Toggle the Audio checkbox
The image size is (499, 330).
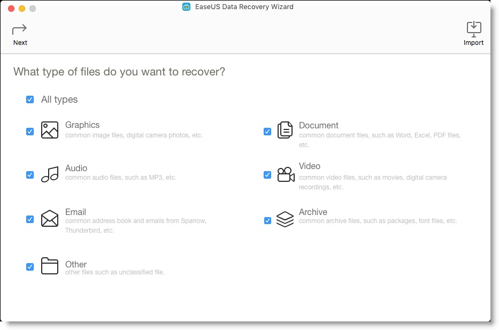(30, 175)
